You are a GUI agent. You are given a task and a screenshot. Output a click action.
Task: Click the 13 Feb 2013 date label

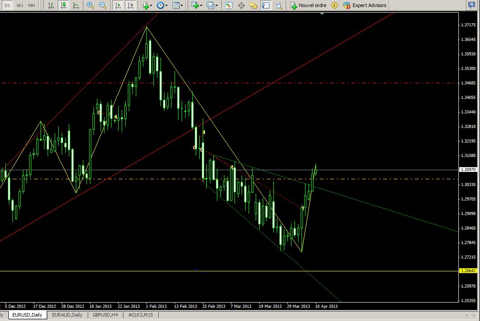coord(186,306)
